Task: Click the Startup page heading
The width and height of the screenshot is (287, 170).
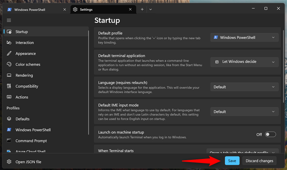Action: tap(107, 20)
